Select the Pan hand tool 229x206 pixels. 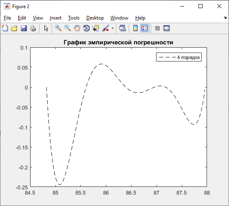pos(77,28)
